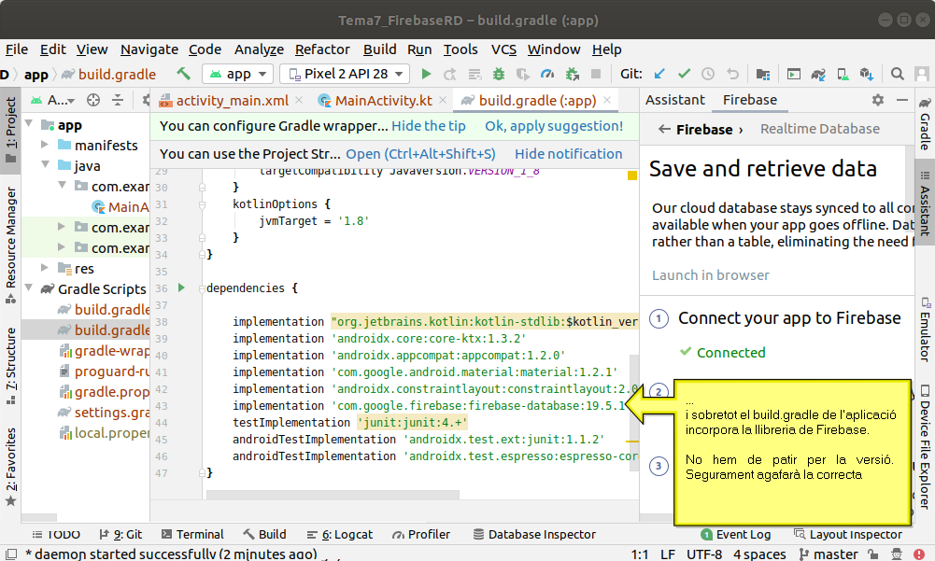Click the run gutter arrow beside dependencies
Image resolution: width=935 pixels, height=561 pixels.
tap(181, 288)
